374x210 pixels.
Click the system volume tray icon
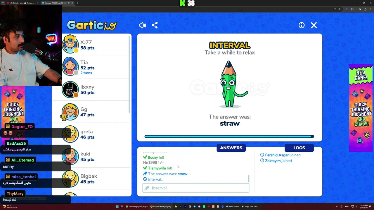(x=356, y=206)
